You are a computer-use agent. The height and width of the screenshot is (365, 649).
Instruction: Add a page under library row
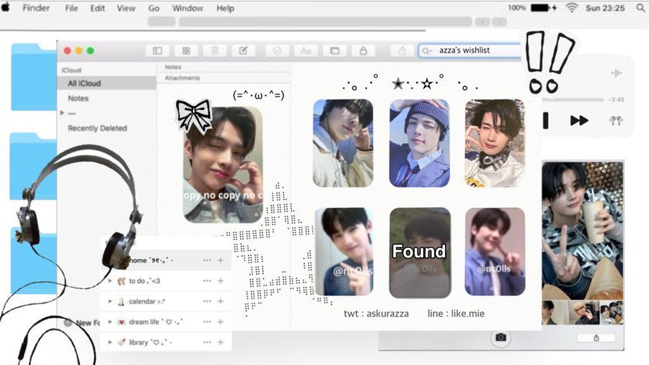(221, 342)
